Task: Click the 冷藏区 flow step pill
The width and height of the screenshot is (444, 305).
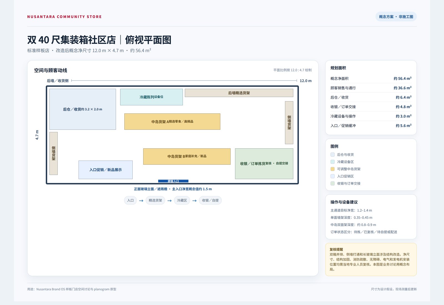Action: click(x=182, y=200)
